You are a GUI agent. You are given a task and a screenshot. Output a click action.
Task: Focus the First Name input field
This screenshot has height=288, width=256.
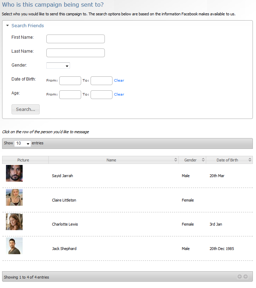76,39
